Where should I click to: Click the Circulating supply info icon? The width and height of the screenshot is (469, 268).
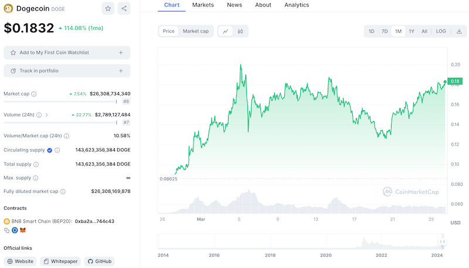(x=57, y=150)
